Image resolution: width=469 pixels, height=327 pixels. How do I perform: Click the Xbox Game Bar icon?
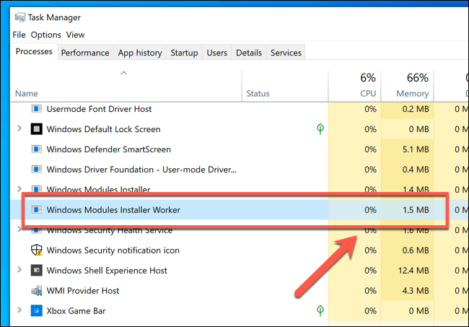(x=37, y=311)
